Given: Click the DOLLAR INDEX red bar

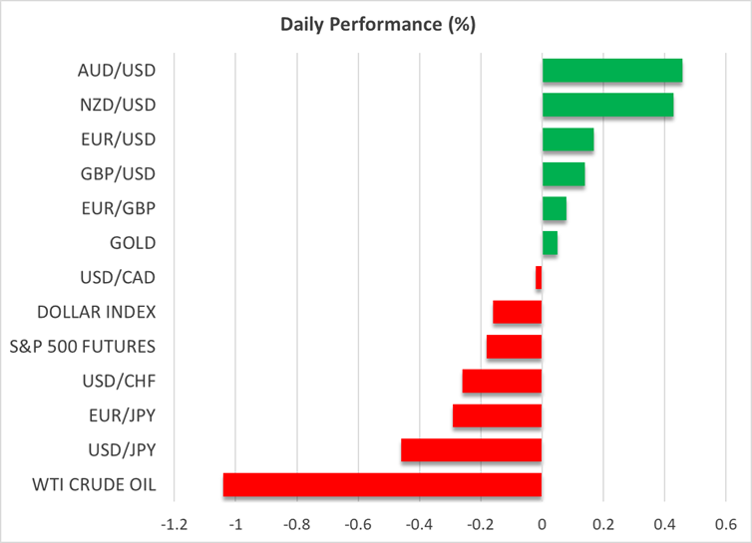Looking at the screenshot, I should [517, 312].
